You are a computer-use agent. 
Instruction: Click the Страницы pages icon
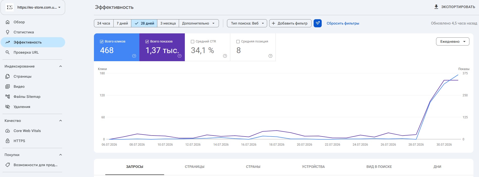point(8,76)
